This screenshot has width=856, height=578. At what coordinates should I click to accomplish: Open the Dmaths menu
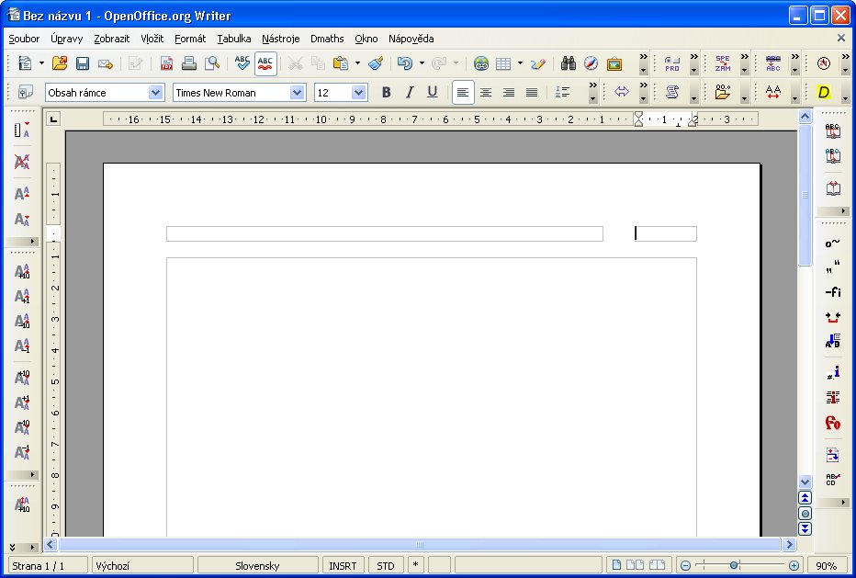(x=327, y=39)
